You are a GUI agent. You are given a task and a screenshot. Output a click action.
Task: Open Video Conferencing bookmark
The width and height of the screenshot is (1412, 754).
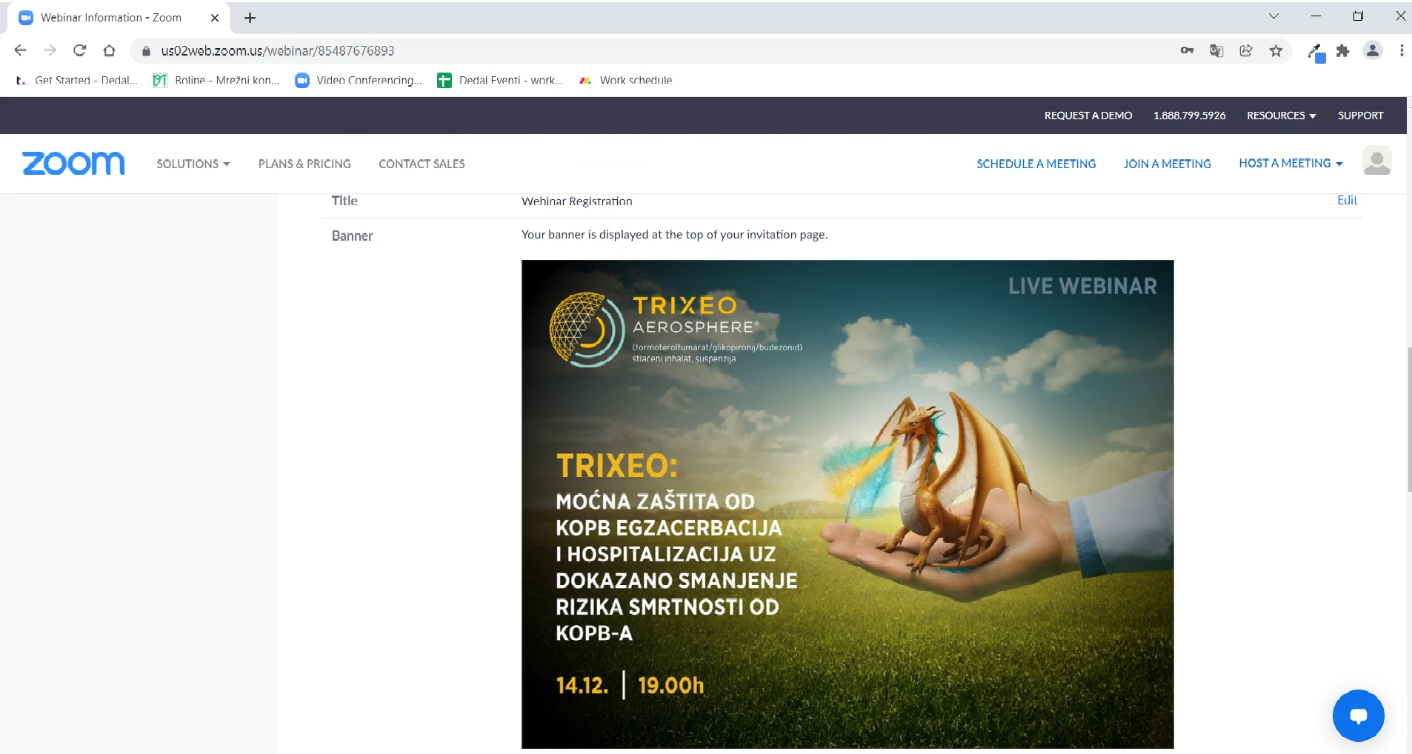coord(359,80)
